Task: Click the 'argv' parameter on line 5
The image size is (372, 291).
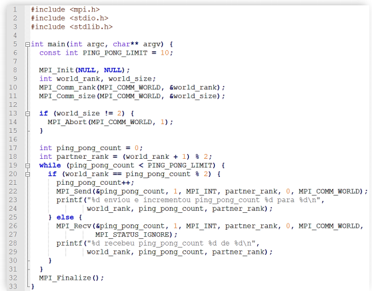Action: point(151,44)
